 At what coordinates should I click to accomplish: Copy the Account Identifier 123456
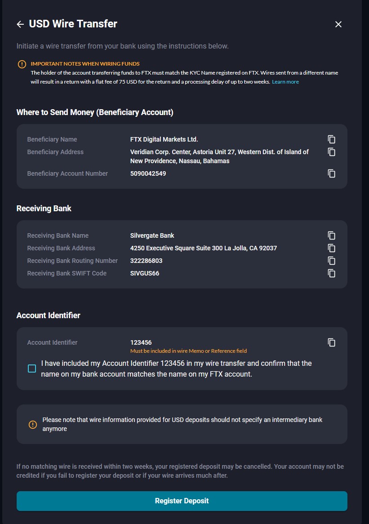coord(331,342)
